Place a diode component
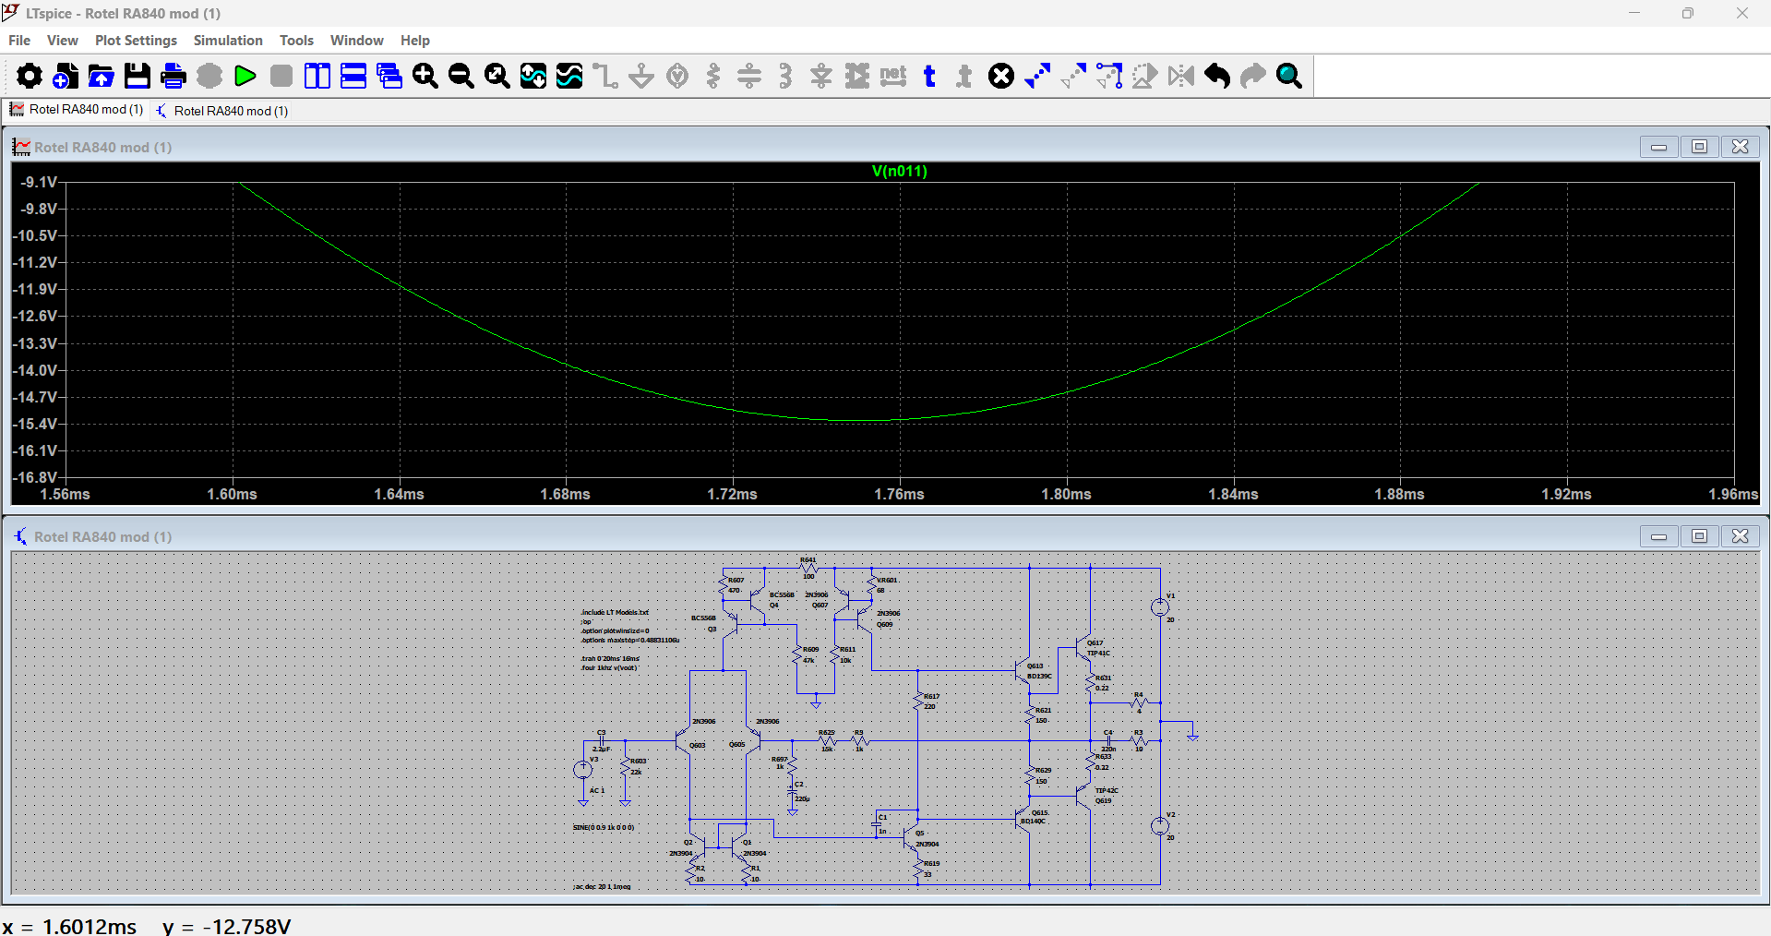Viewport: 1771px width, 936px height. [820, 76]
